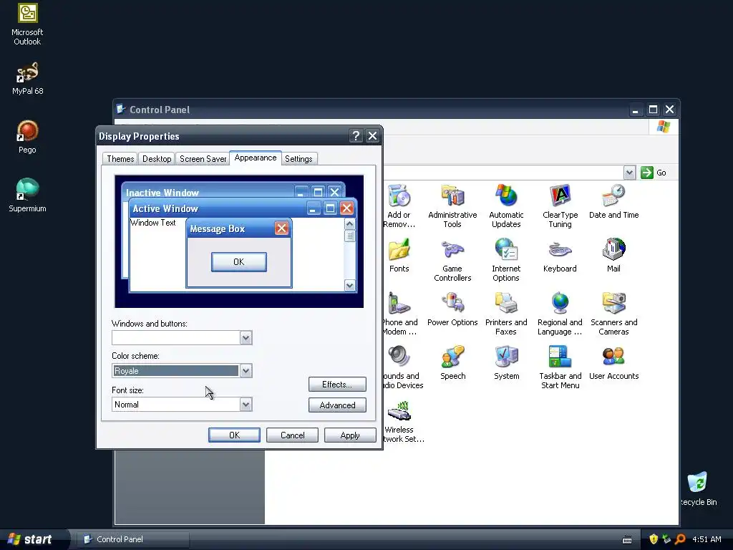The image size is (733, 550).
Task: Click the Safely Remove Hardware tray icon
Action: coord(666,539)
